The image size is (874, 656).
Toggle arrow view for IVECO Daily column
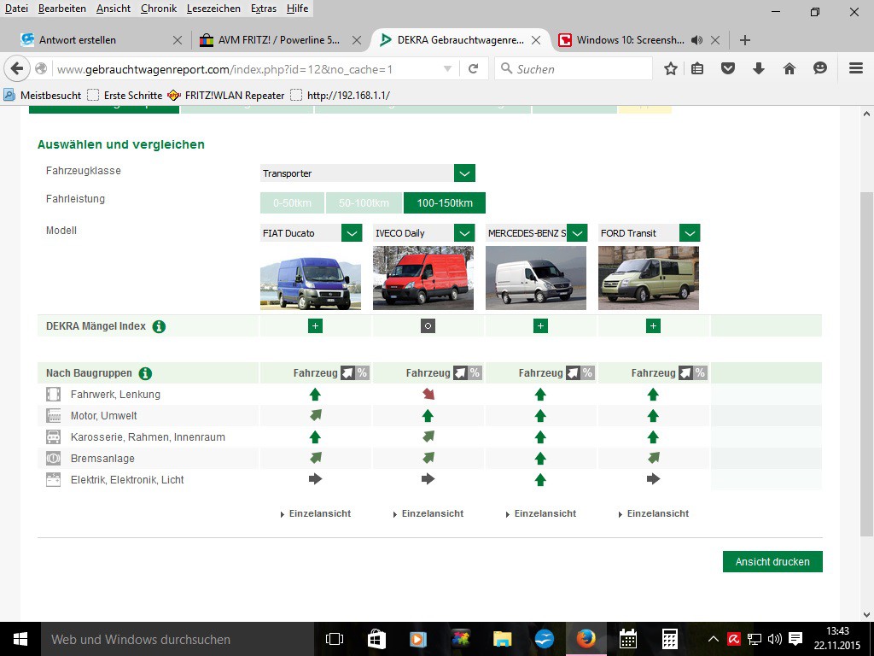coord(460,372)
